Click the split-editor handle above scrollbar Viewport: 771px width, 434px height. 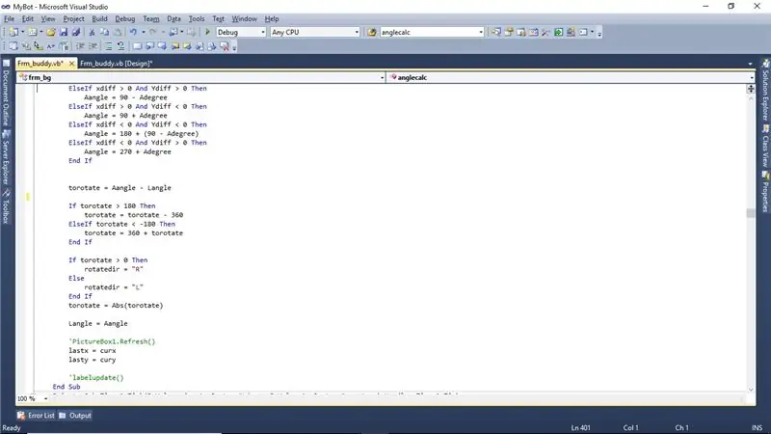(x=751, y=89)
